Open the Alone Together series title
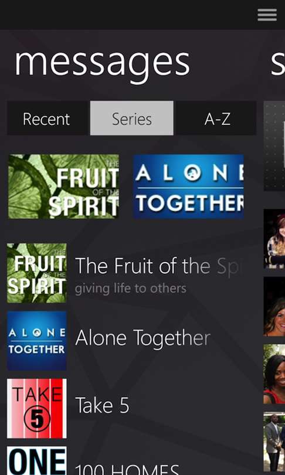Viewport: 285px width, 475px height. (x=142, y=338)
